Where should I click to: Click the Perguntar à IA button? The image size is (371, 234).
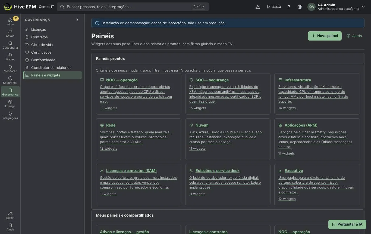coord(347,224)
